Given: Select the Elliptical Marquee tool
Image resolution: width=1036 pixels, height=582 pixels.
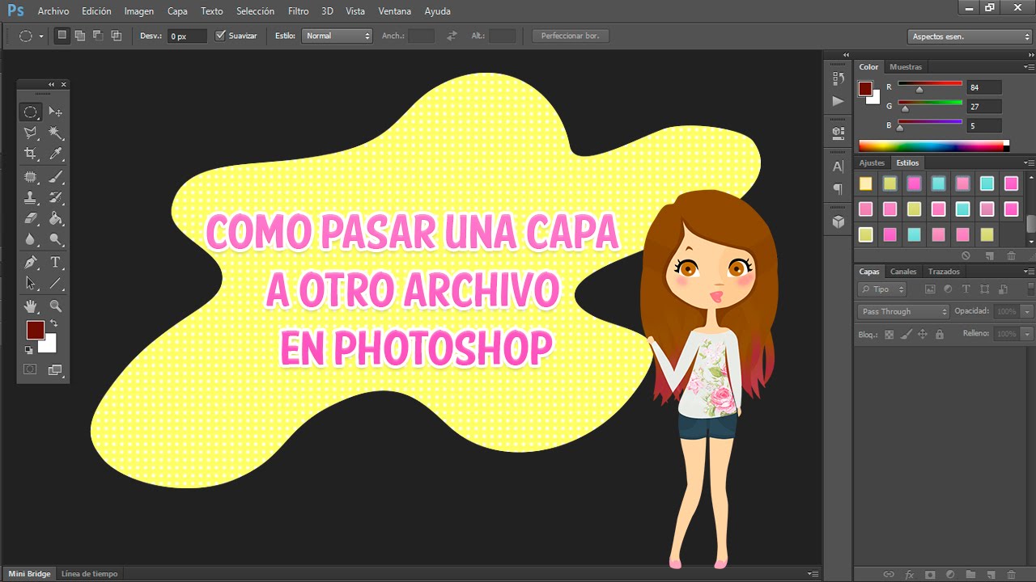Looking at the screenshot, I should (31, 112).
